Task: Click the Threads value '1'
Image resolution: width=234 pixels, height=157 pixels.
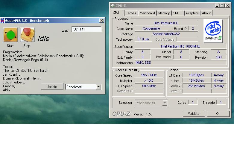Action: tap(221, 103)
